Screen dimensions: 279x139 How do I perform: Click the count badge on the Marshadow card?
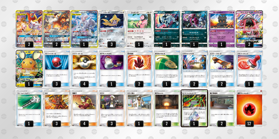tap(222, 44)
